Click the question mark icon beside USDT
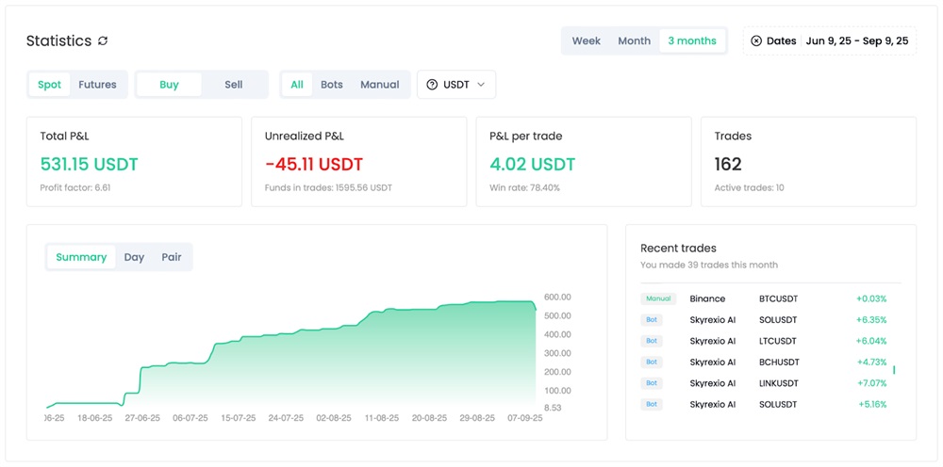This screenshot has height=467, width=943. click(432, 85)
